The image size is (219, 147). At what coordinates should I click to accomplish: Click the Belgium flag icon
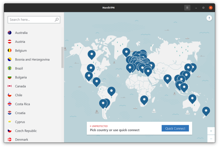click(10, 51)
